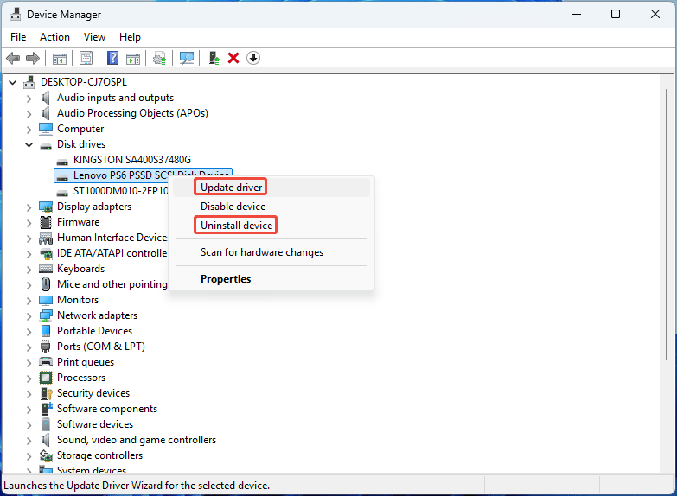
Task: Choose Update driver from context menu
Action: (271, 188)
